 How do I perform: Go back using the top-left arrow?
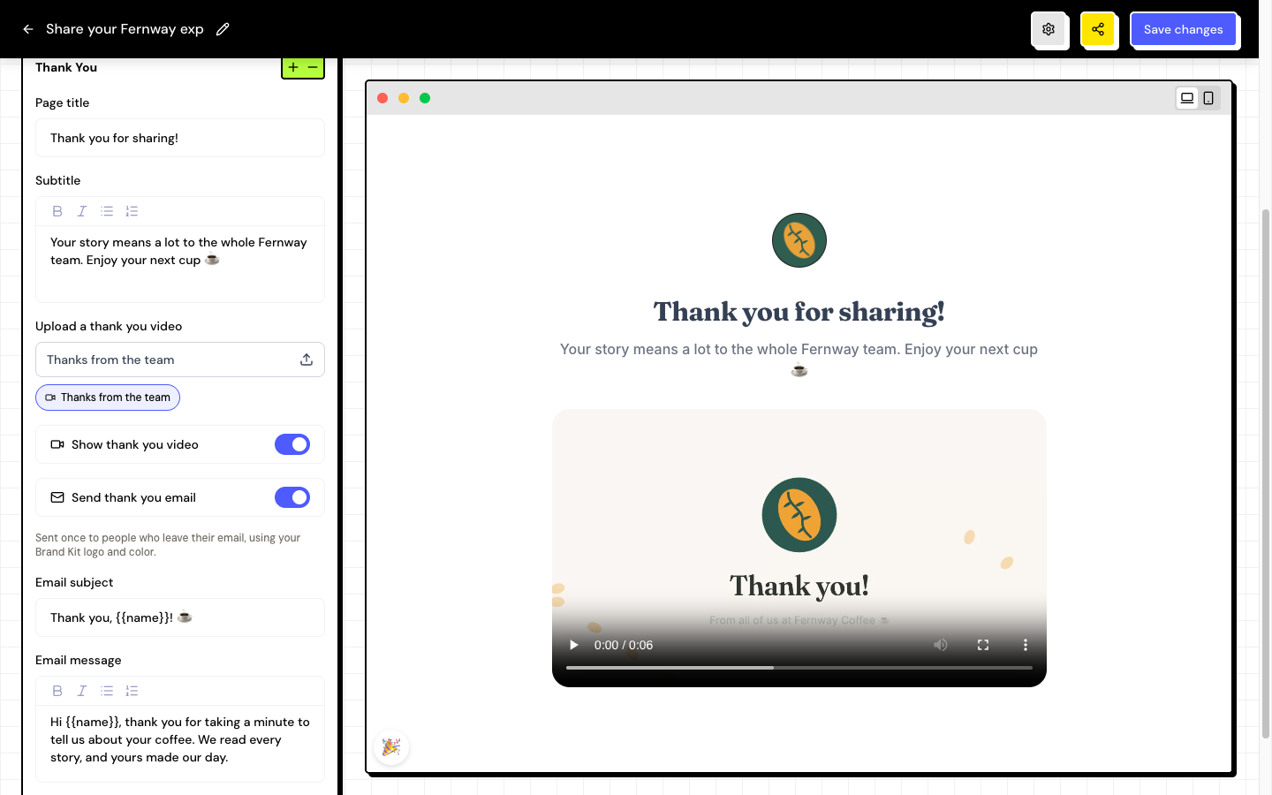click(28, 29)
